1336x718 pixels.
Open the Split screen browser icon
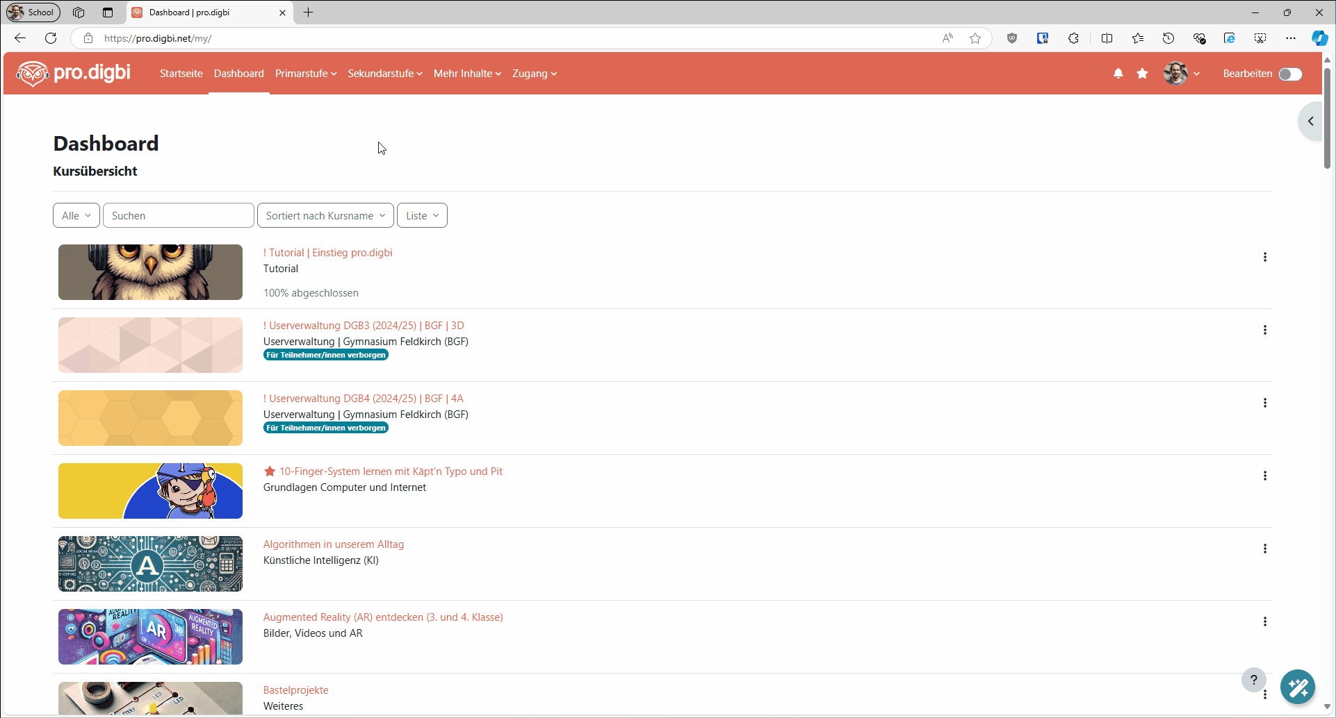point(1107,38)
